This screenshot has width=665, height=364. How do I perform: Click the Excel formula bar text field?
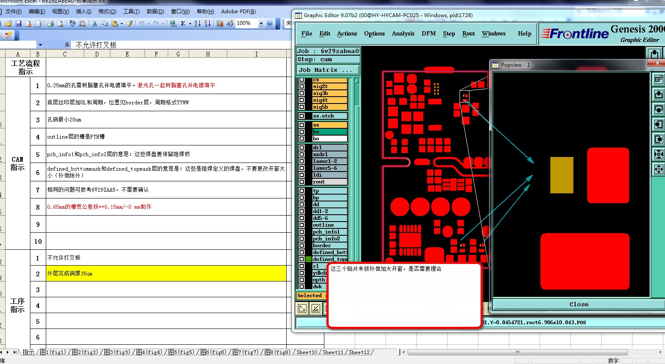tap(182, 44)
